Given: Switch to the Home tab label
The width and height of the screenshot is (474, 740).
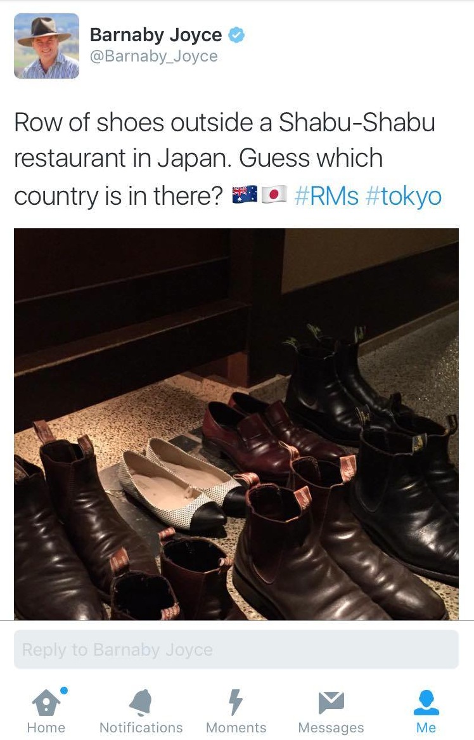Looking at the screenshot, I should 46,728.
